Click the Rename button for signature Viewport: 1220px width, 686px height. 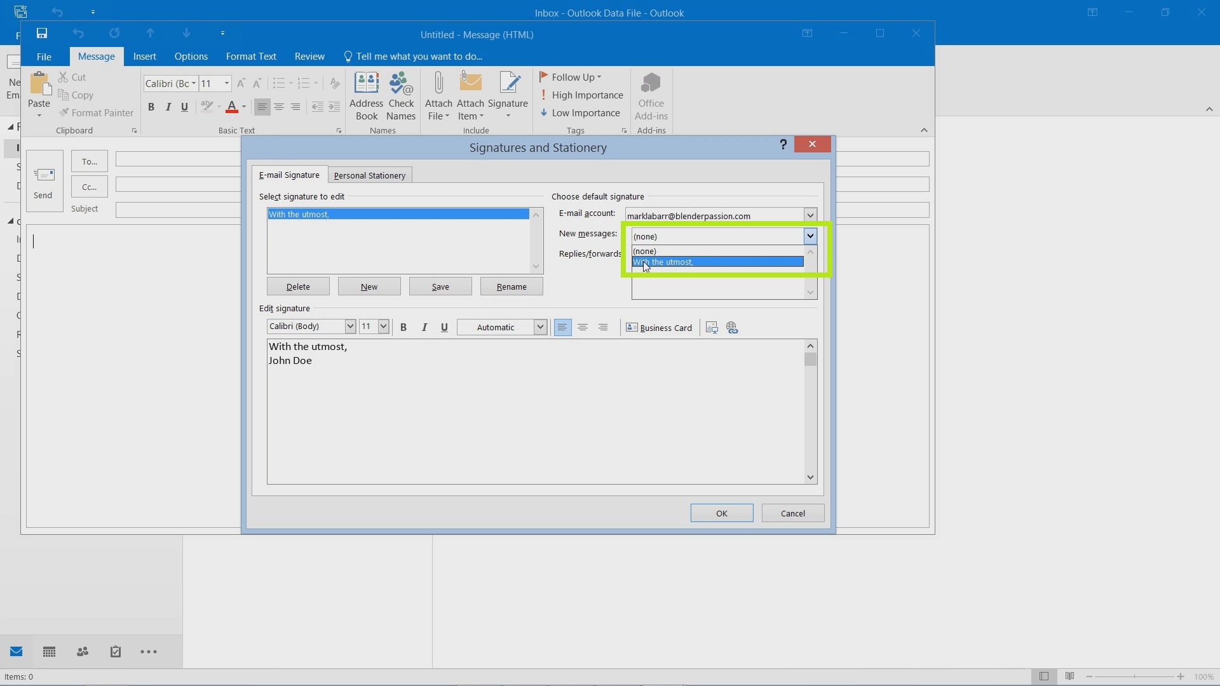tap(511, 286)
